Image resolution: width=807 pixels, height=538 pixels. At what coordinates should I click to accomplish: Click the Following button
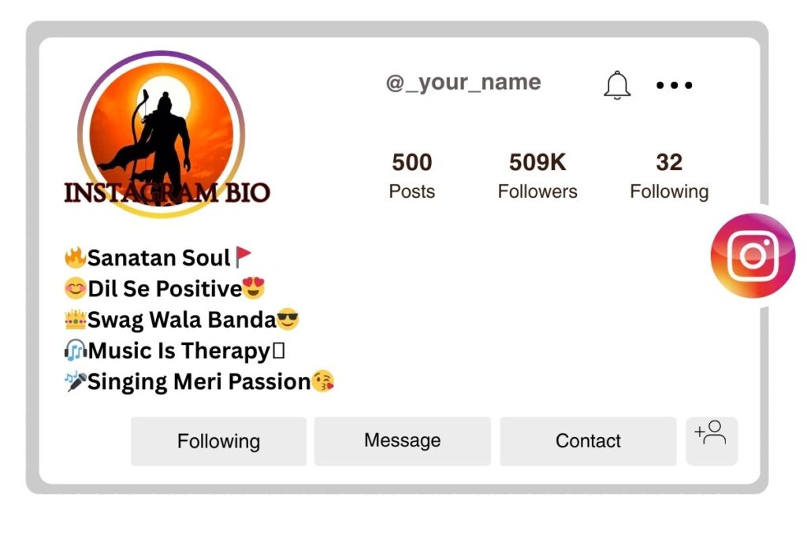(218, 441)
